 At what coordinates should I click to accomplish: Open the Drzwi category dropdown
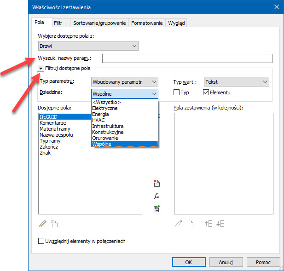(x=88, y=46)
